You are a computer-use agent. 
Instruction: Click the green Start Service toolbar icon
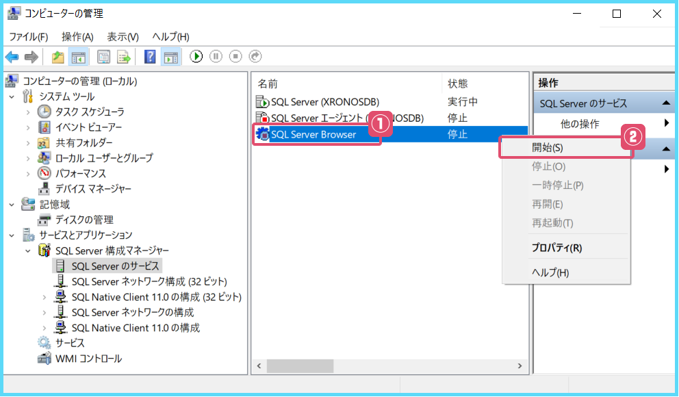(x=196, y=57)
